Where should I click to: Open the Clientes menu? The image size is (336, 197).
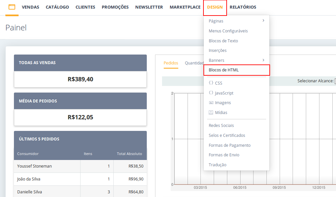[x=85, y=7]
